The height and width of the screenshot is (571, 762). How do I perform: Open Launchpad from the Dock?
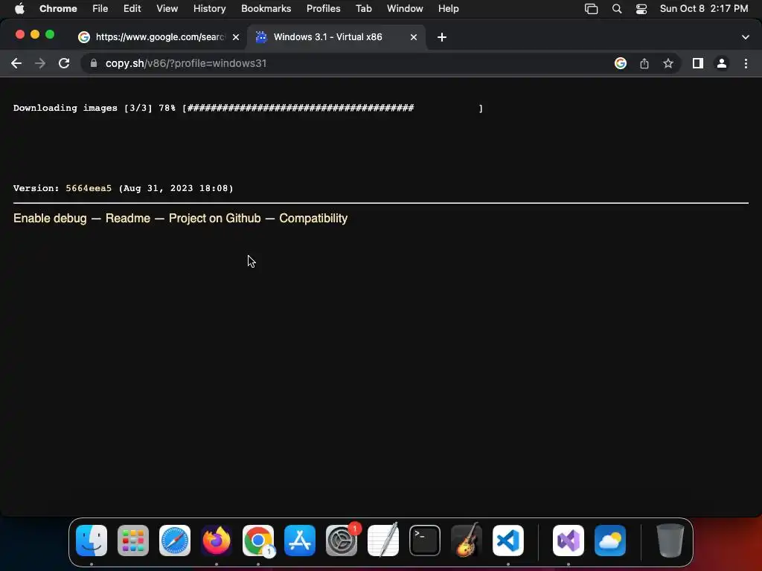pyautogui.click(x=133, y=541)
